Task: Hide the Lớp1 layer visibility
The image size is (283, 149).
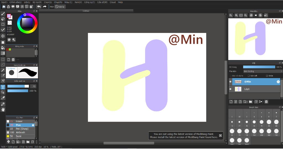Action: tap(230, 89)
